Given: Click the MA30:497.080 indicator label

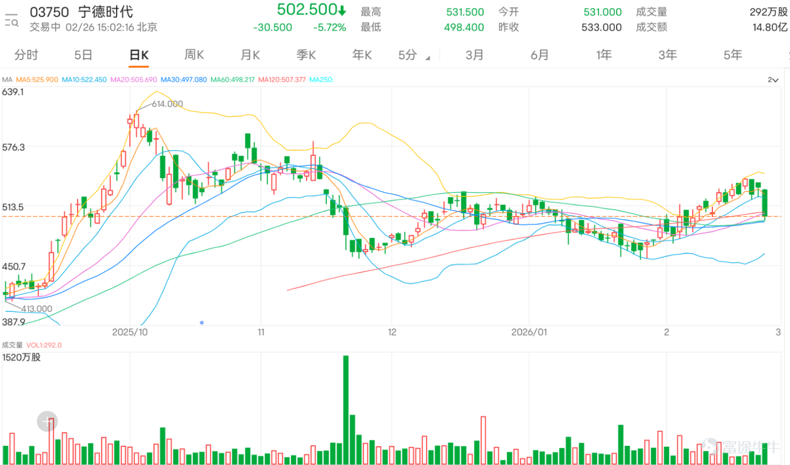Looking at the screenshot, I should click(x=184, y=79).
